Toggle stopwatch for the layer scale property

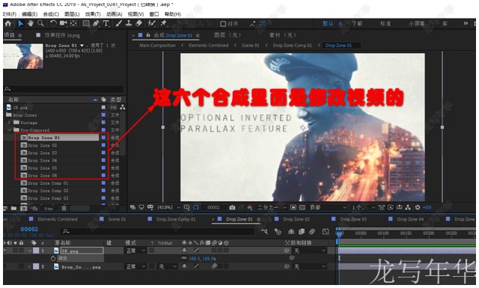point(53,258)
